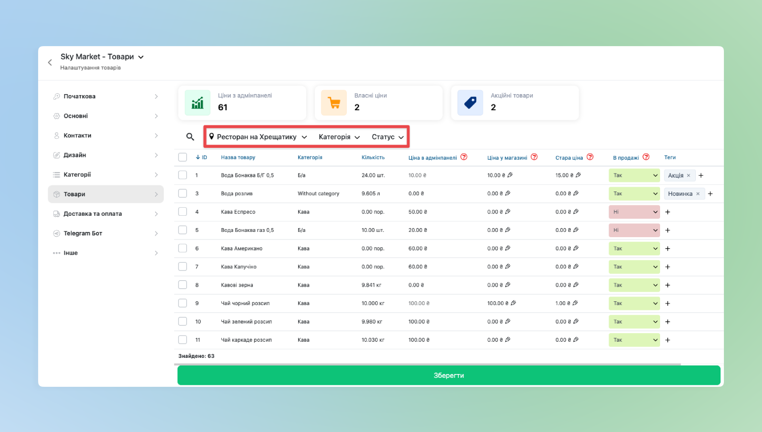Change red Ні sale status for Кава Еспресо
The image size is (762, 432).
(634, 212)
